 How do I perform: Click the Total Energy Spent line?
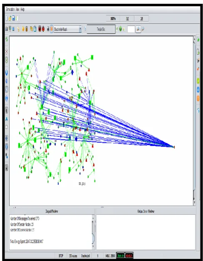(27, 242)
